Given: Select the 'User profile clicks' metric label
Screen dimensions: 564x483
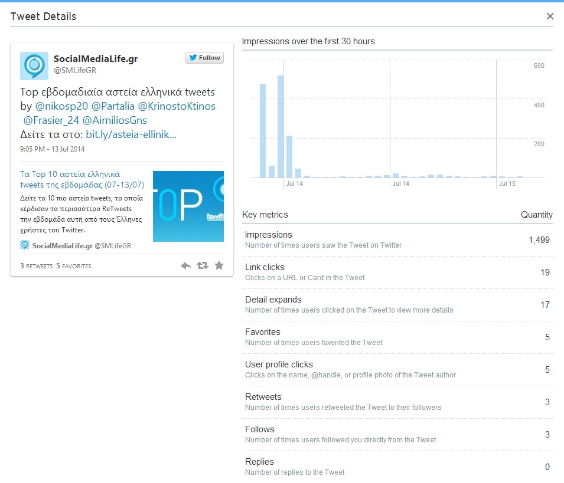Looking at the screenshot, I should (279, 364).
